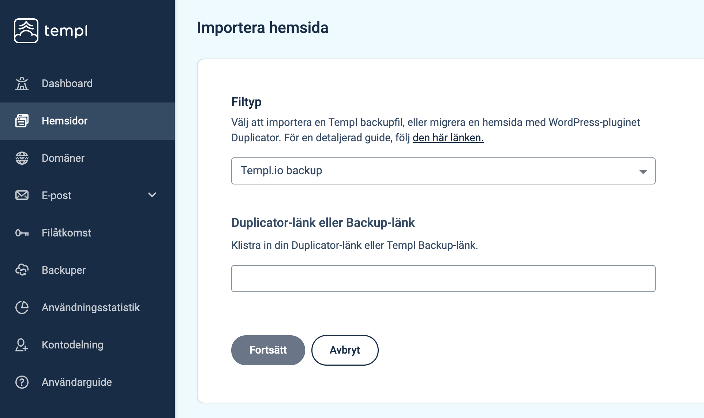Open the Filtyp dropdown showing Templ.io backup
This screenshot has height=418, width=704.
(x=443, y=171)
